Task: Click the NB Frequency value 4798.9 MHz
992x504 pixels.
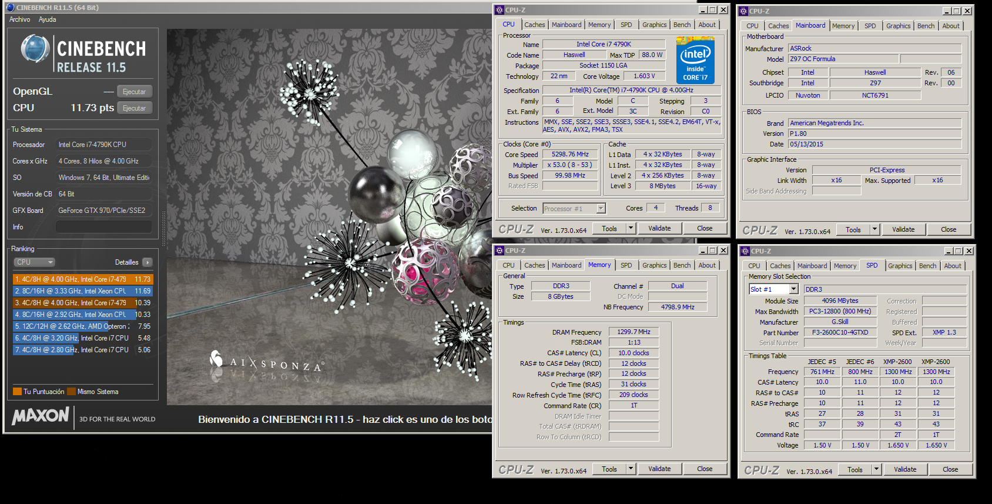Action: click(678, 308)
